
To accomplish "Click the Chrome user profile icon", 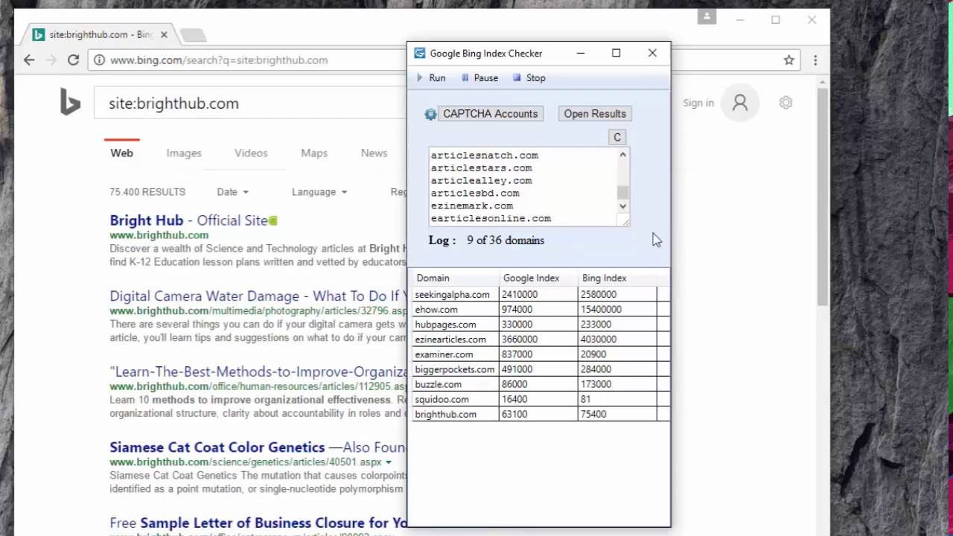I will [707, 16].
